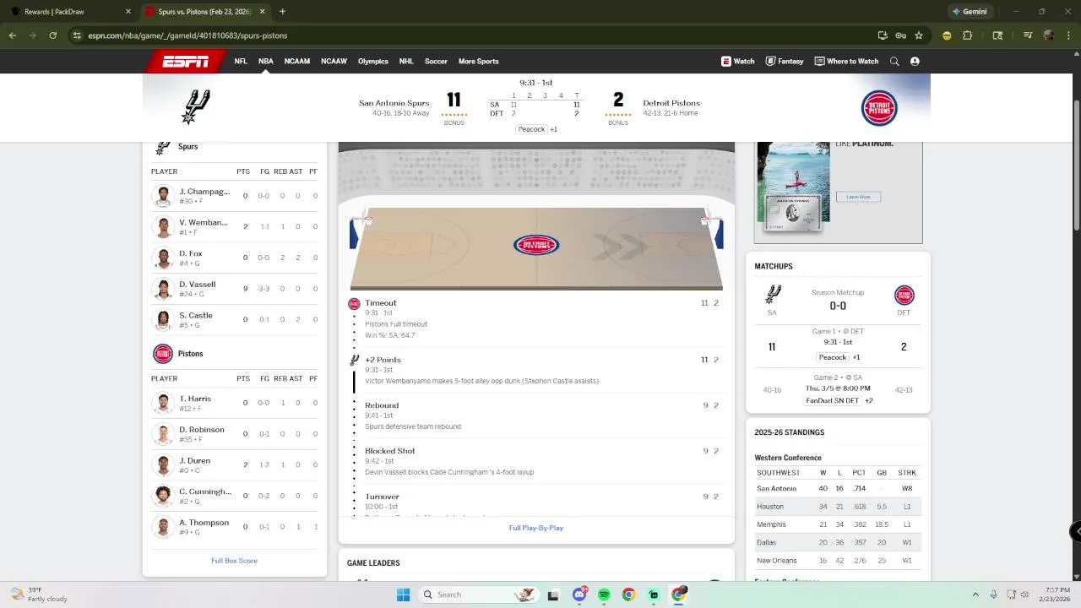Viewport: 1081px width, 608px height.
Task: Click the ESPN logo
Action: [185, 62]
